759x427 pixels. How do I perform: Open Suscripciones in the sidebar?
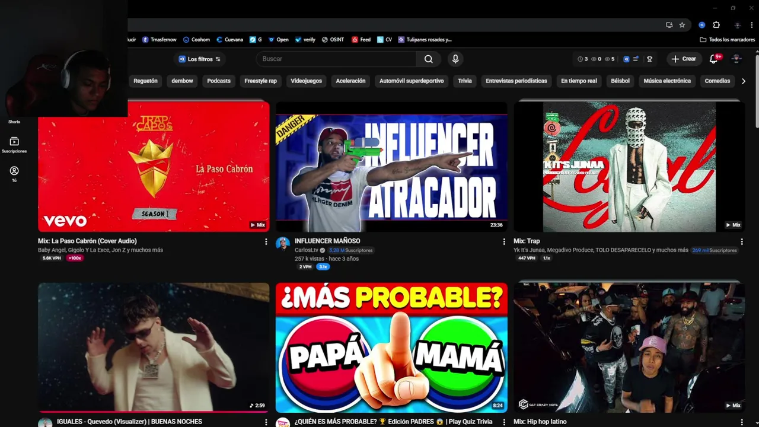14,145
